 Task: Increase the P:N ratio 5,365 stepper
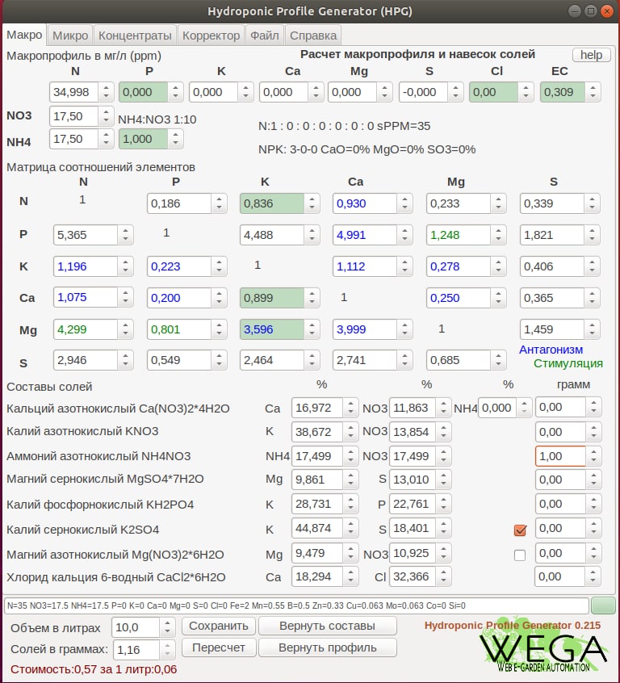coord(125,230)
